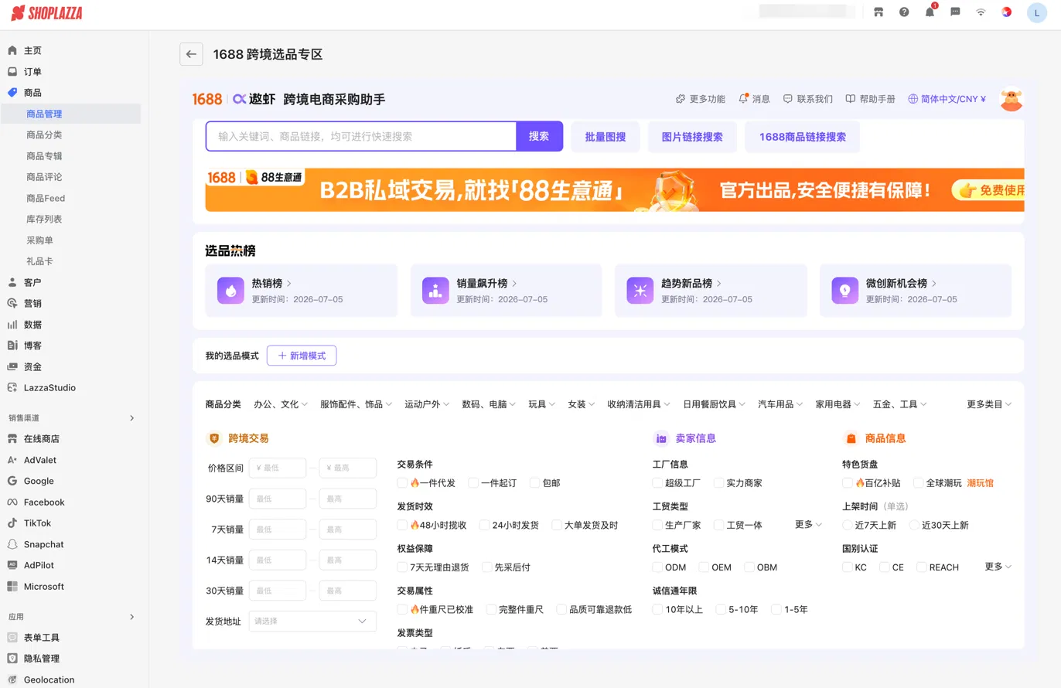Image resolution: width=1061 pixels, height=688 pixels.
Task: Open the 更多类目 dropdown
Action: coord(989,404)
